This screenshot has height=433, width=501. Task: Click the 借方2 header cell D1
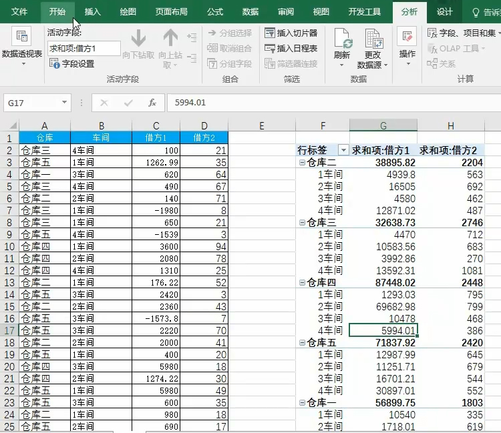click(204, 137)
